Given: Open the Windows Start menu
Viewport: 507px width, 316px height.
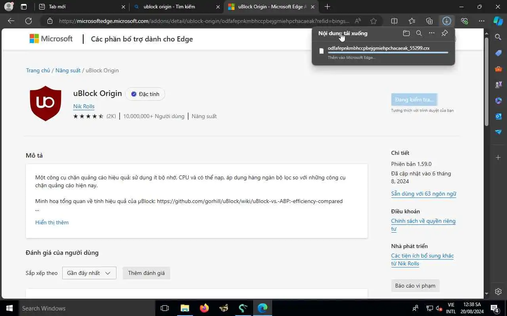Looking at the screenshot, I should (9, 308).
